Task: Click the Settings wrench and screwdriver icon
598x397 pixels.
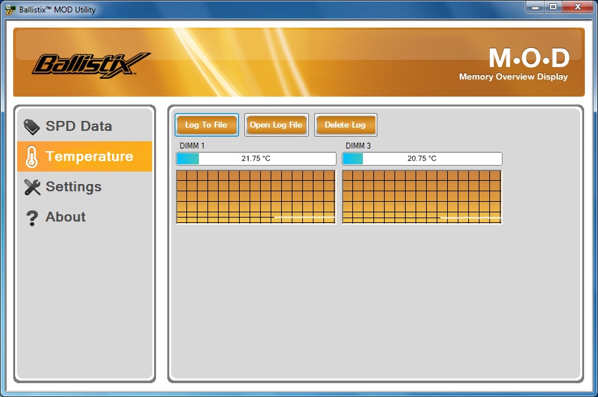Action: point(32,187)
